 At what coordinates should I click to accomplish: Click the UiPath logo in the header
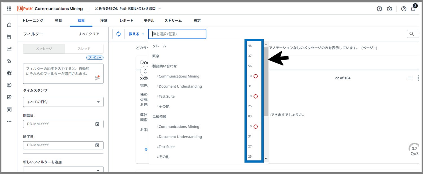[25, 9]
